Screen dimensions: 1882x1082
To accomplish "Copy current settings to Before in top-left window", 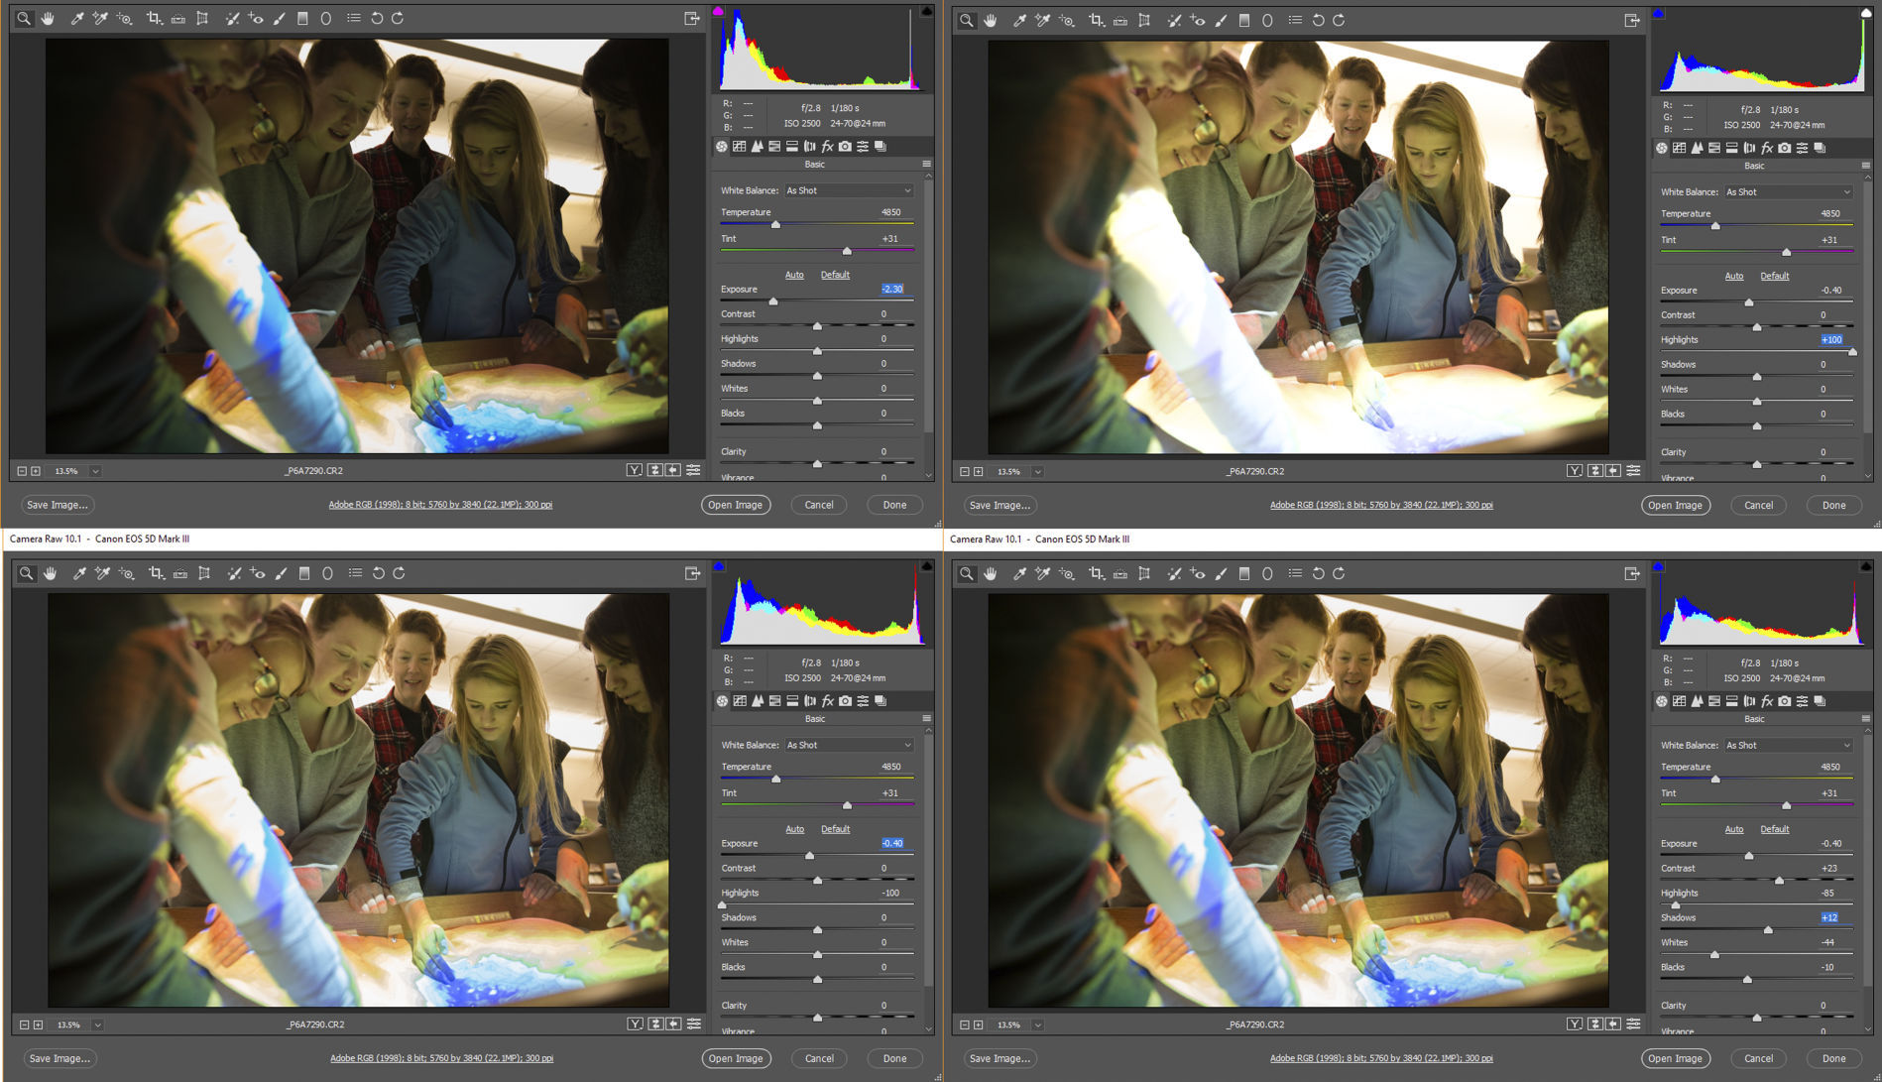I will pyautogui.click(x=673, y=470).
